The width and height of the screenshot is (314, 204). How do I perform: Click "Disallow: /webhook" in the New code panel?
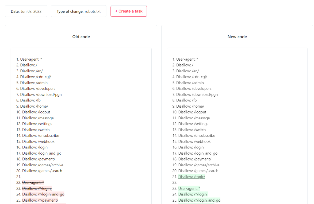[194, 141]
